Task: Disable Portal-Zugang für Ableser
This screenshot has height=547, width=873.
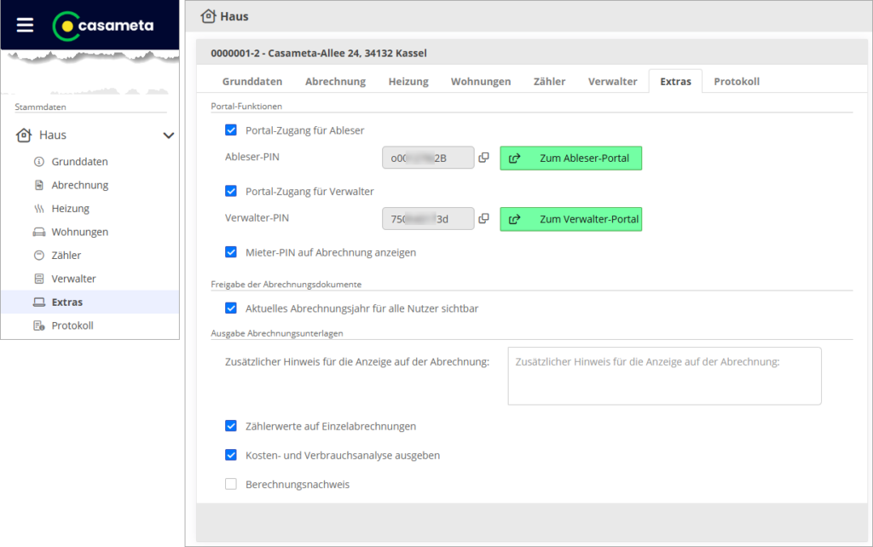Action: (x=230, y=130)
